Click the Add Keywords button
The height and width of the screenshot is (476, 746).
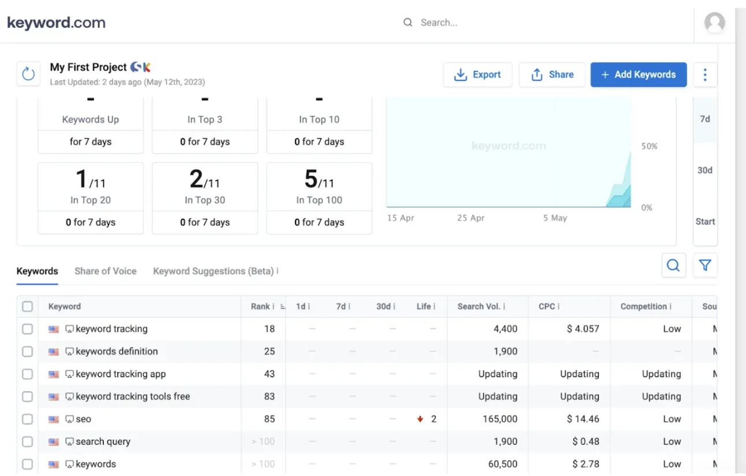639,74
